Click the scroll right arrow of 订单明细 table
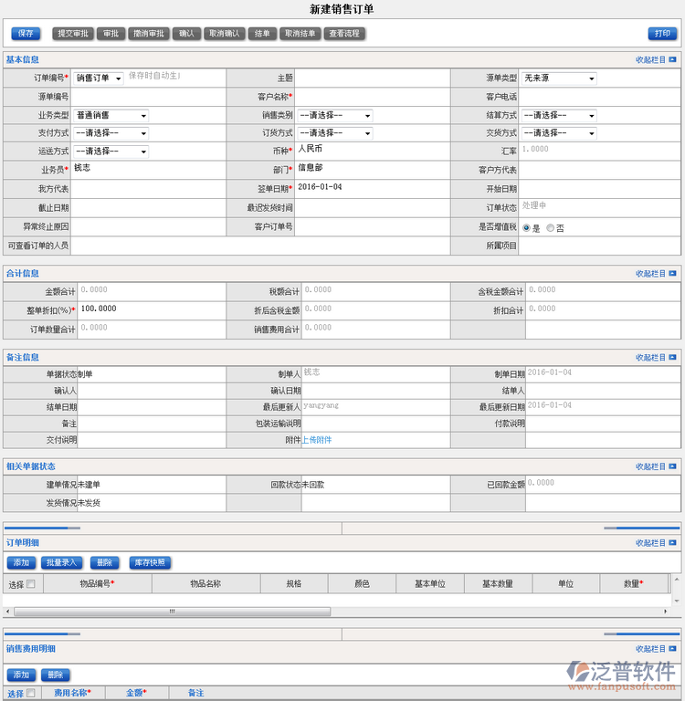This screenshot has width=685, height=701. [665, 612]
